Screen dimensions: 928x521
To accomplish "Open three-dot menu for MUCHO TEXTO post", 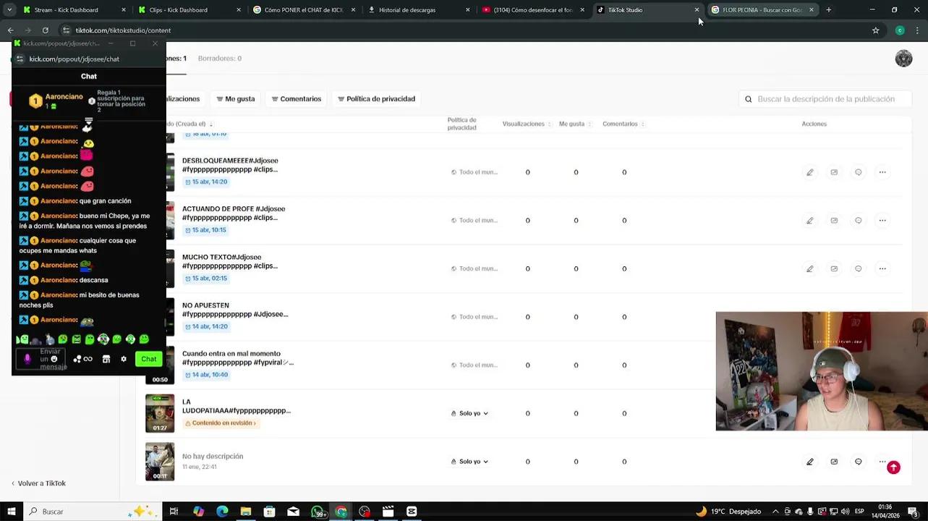I will click(x=882, y=268).
